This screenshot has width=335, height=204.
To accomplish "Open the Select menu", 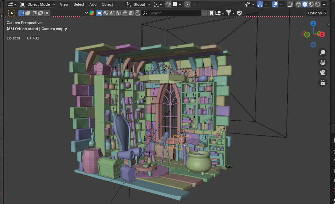I will 79,4.
